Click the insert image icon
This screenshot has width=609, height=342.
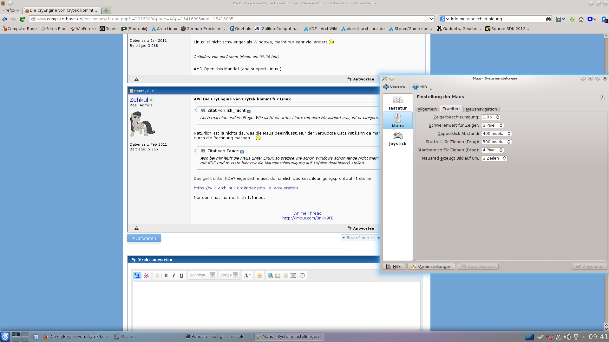[x=293, y=275]
